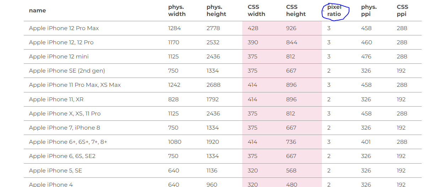
Task: Click the 'phys. width' column header
Action: click(x=177, y=11)
